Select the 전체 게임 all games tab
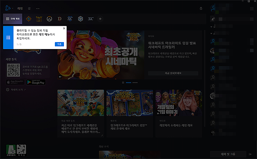The width and height of the screenshot is (257, 159). pyautogui.click(x=13, y=19)
